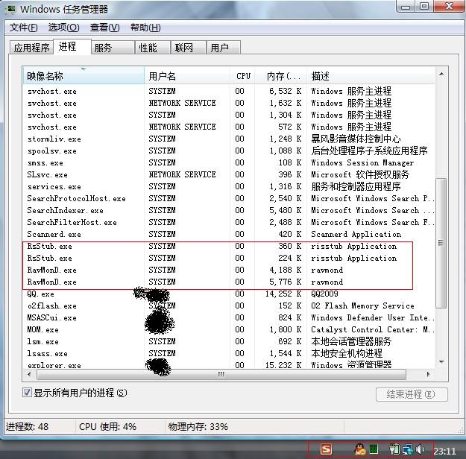The image size is (466, 459).
Task: Sort by CPU column header
Action: coord(242,76)
